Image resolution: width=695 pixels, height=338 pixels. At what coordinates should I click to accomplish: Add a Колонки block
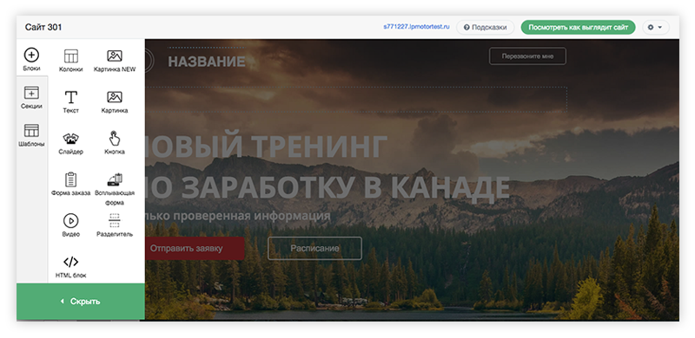pos(71,61)
